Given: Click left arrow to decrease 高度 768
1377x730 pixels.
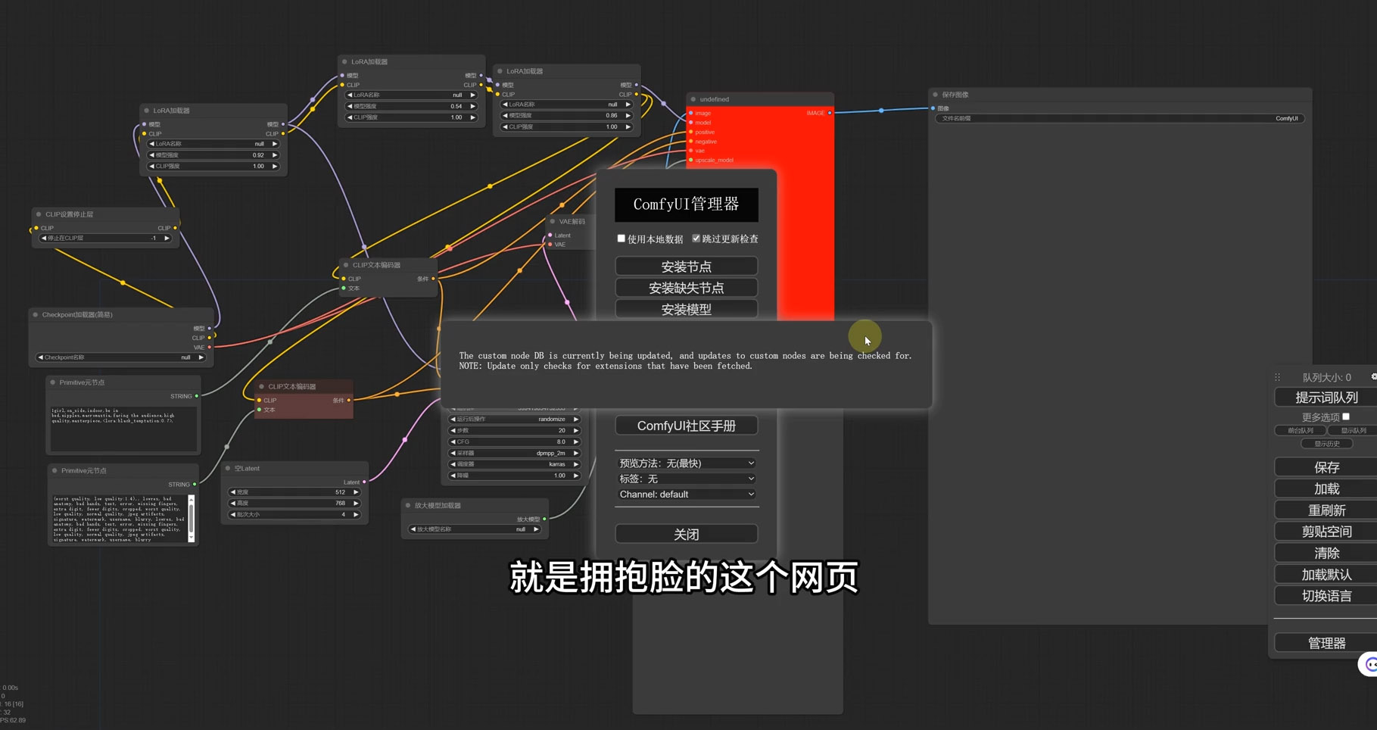Looking at the screenshot, I should tap(233, 503).
